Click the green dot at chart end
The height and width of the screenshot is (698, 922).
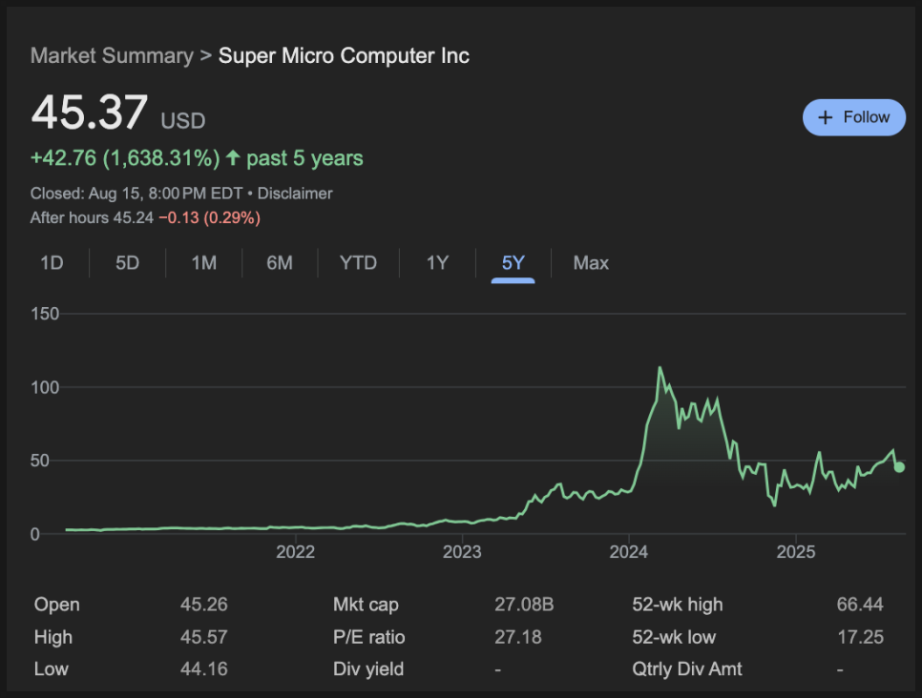tap(899, 467)
